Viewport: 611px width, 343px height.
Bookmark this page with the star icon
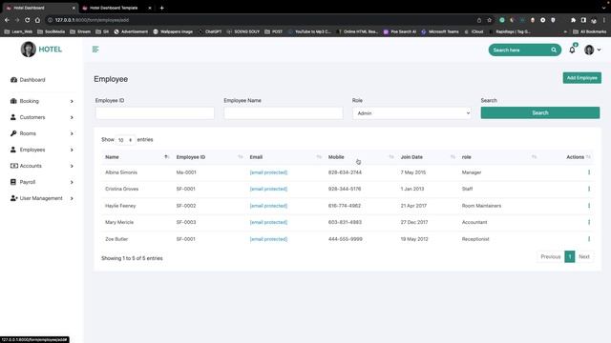(489, 20)
